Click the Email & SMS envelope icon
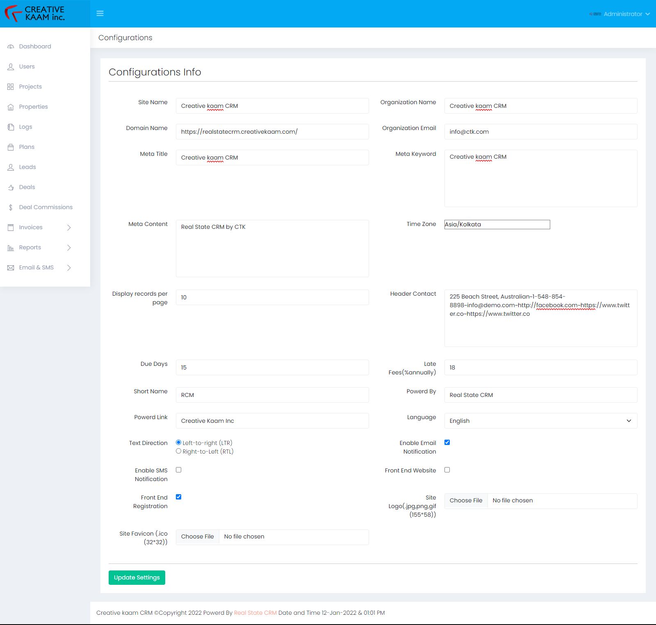This screenshot has height=625, width=656. 11,268
